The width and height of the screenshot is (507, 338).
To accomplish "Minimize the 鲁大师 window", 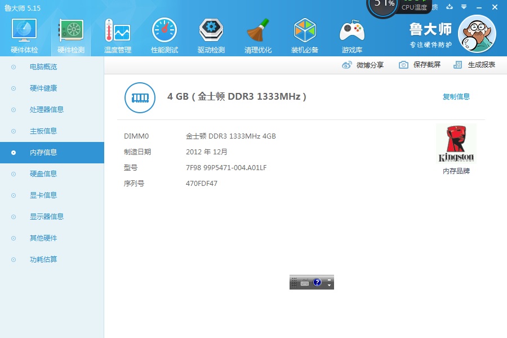I will pyautogui.click(x=479, y=7).
